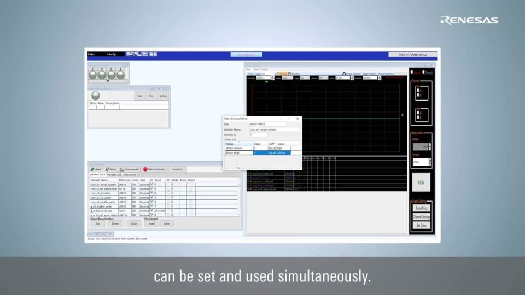
Task: Click the Title field containing Motor Status
Action: tap(264, 124)
